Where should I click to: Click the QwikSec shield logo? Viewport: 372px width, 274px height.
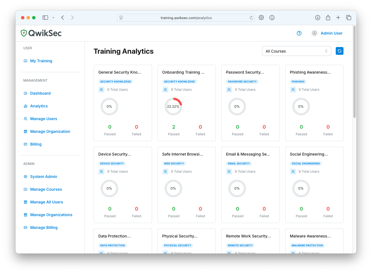[24, 33]
